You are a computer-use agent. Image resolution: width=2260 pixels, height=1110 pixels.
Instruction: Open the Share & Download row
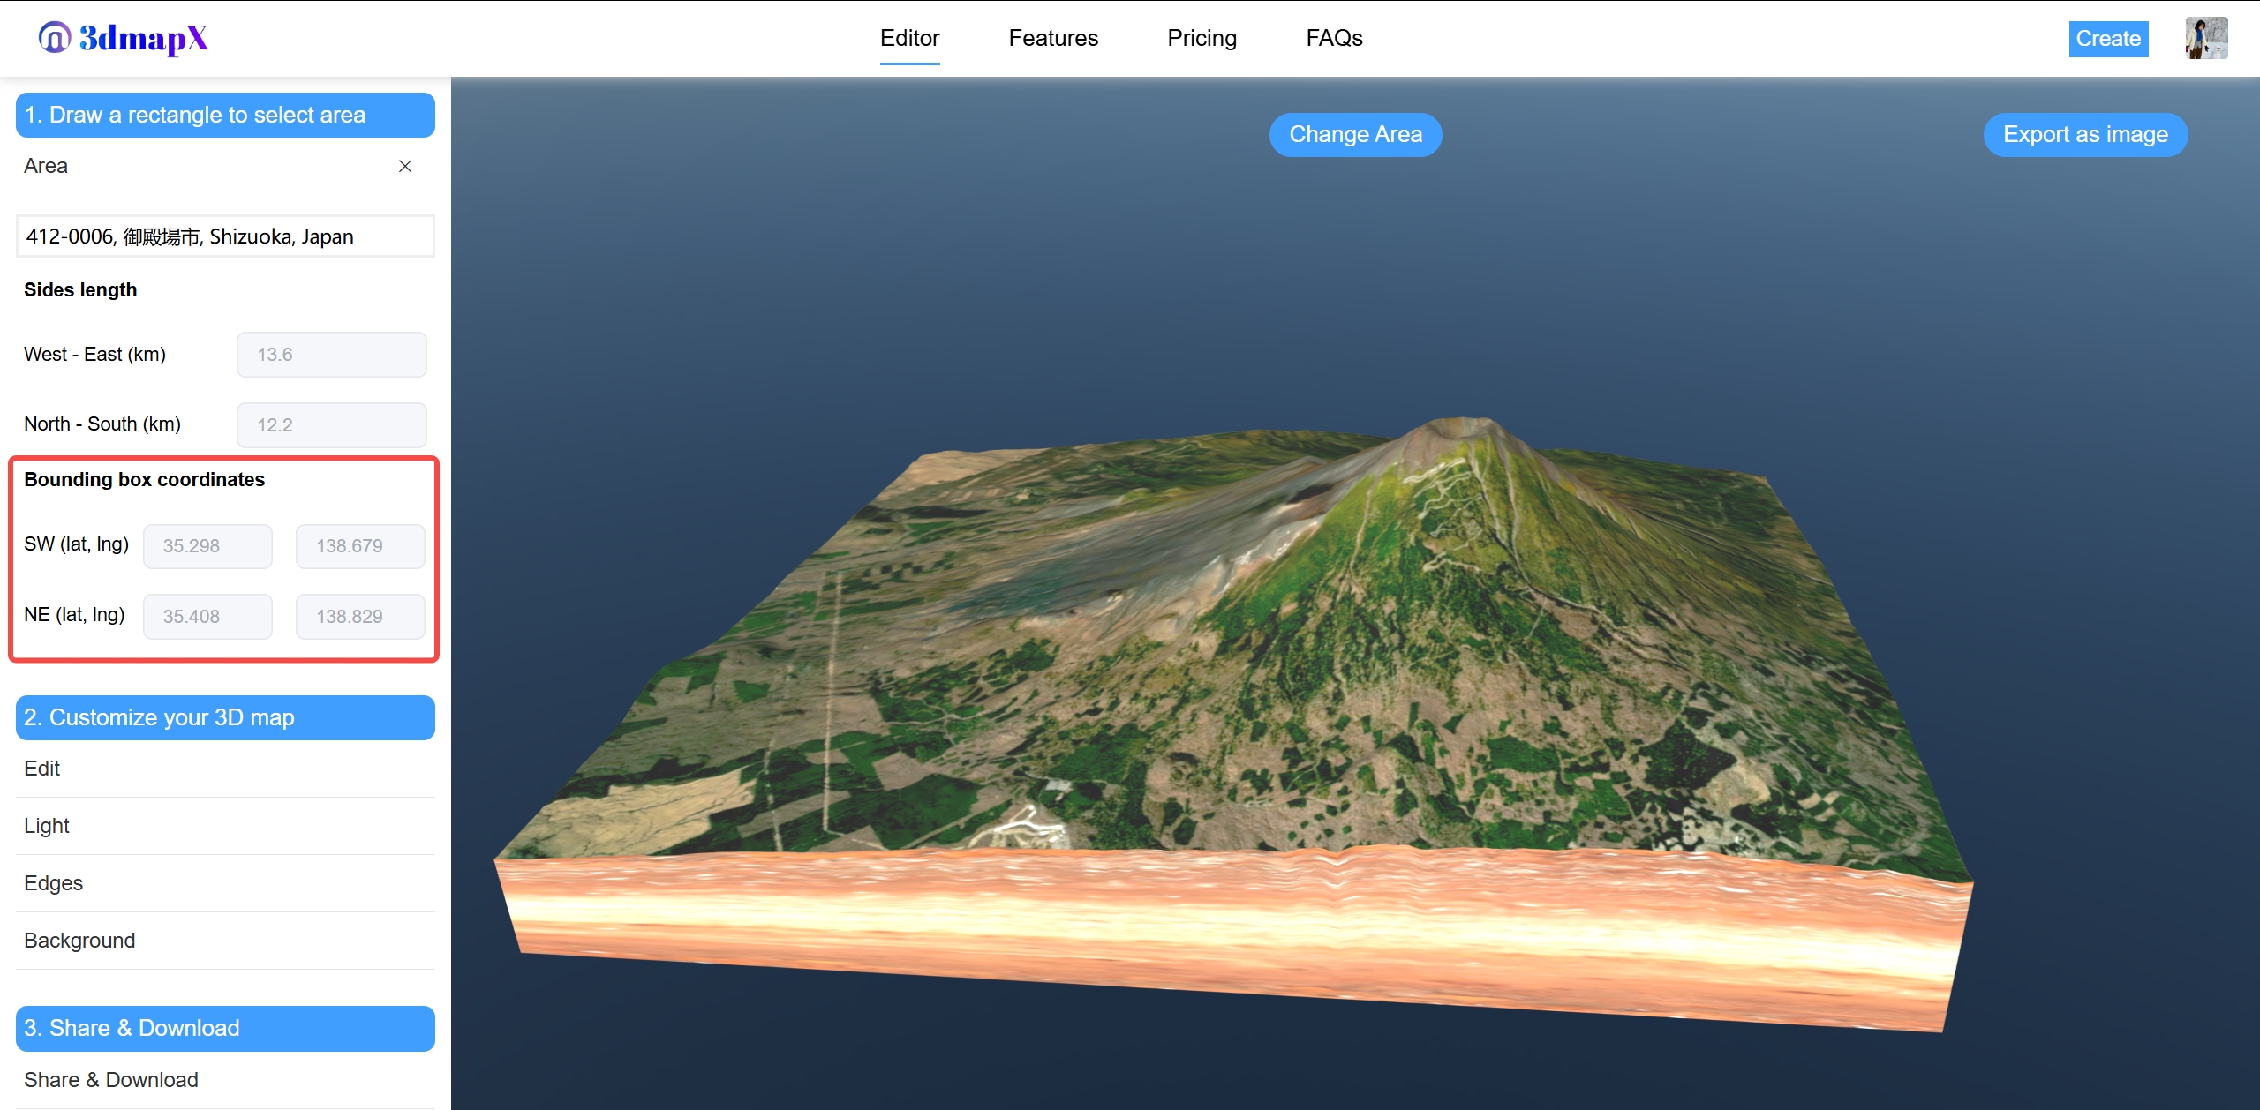[x=225, y=1080]
